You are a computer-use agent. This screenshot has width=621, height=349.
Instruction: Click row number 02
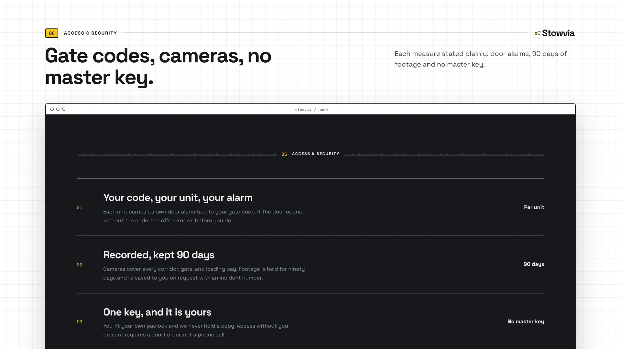click(80, 265)
